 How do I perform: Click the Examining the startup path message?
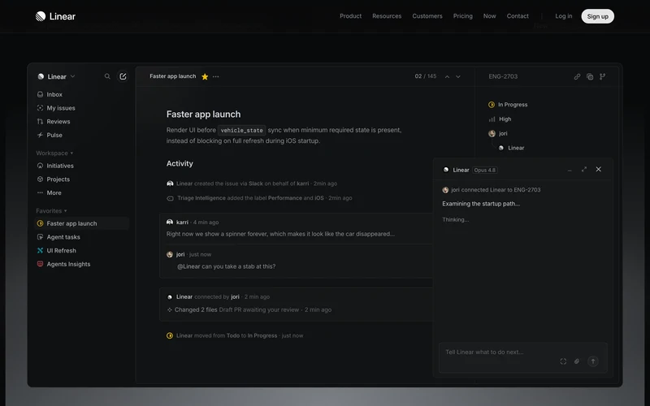coord(481,204)
